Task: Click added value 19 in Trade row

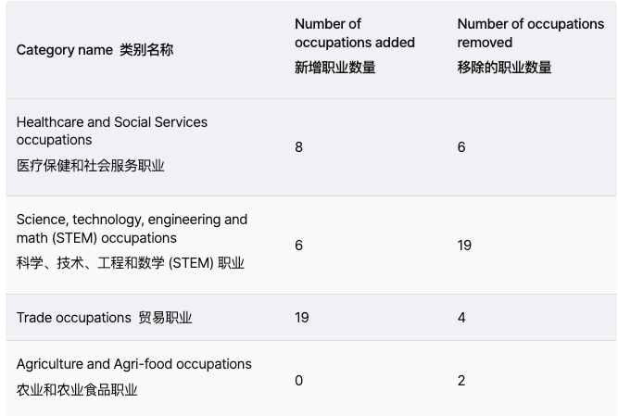Action: (301, 318)
